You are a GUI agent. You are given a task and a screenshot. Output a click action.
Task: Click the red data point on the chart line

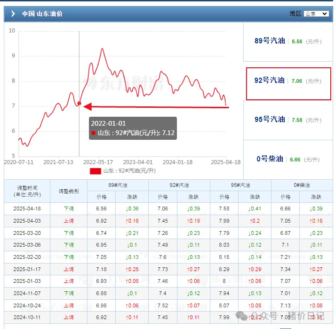point(79,103)
